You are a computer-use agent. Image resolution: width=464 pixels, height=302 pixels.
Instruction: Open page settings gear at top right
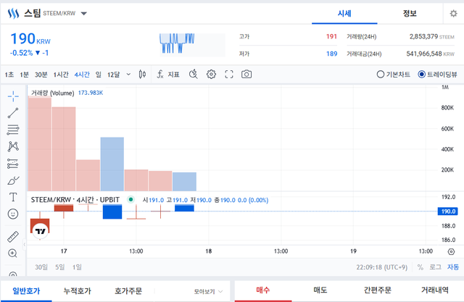[453, 13]
